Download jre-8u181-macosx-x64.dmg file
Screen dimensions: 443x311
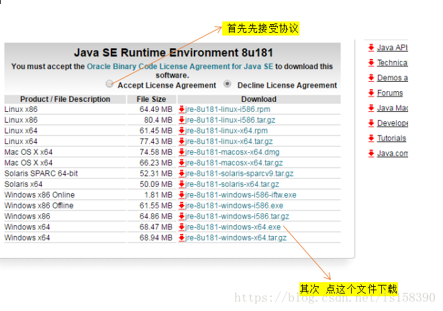coord(232,152)
